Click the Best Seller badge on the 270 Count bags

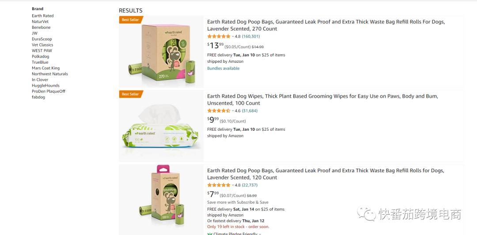[130, 20]
